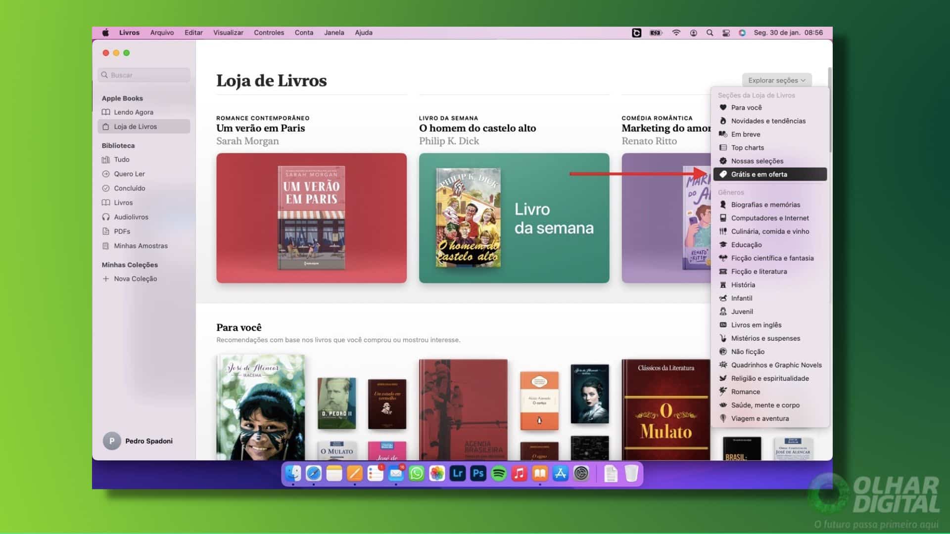Select Mistérios e suspenses genre
950x534 pixels.
[x=770, y=338]
